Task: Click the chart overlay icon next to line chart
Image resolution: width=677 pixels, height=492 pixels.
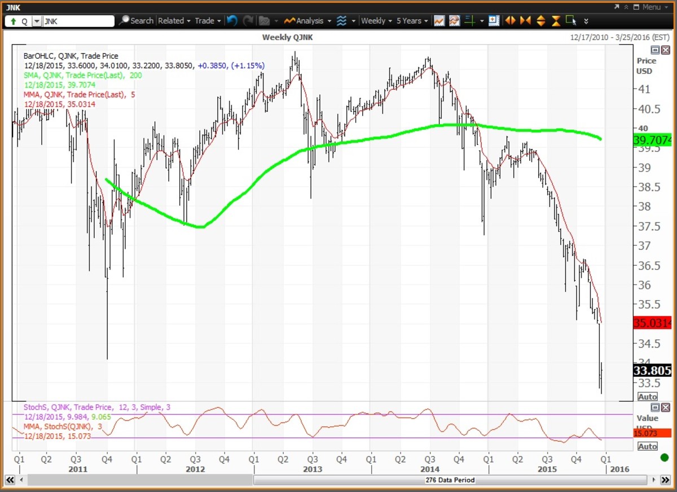Action: pyautogui.click(x=454, y=21)
